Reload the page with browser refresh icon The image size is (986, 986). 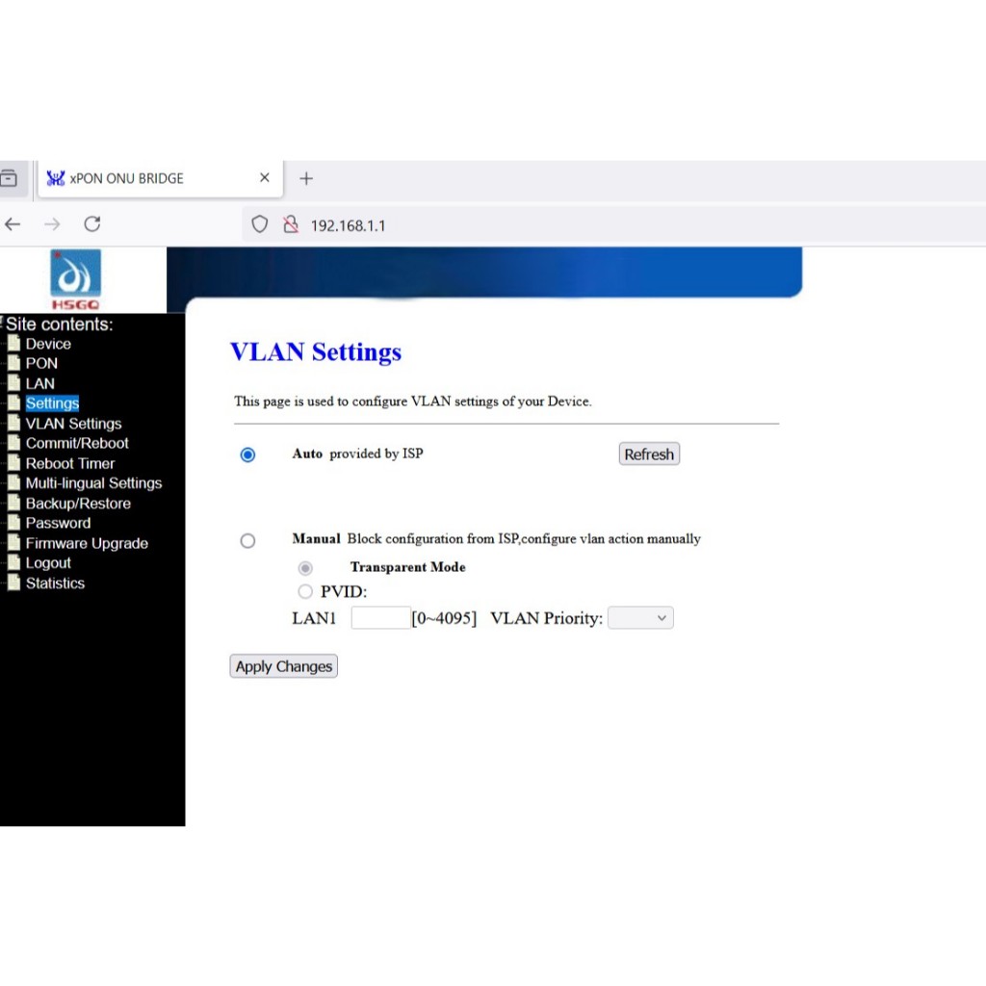(92, 224)
